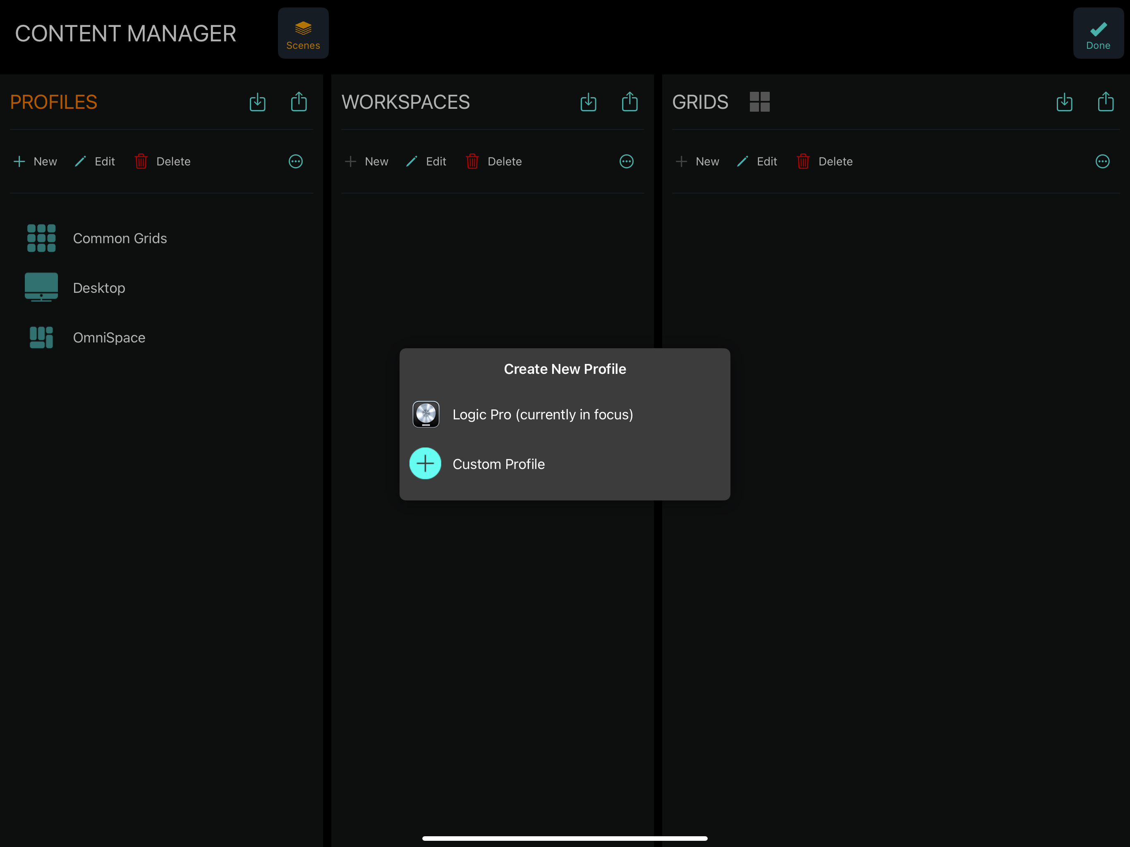Click New in the Profiles toolbar

point(35,161)
